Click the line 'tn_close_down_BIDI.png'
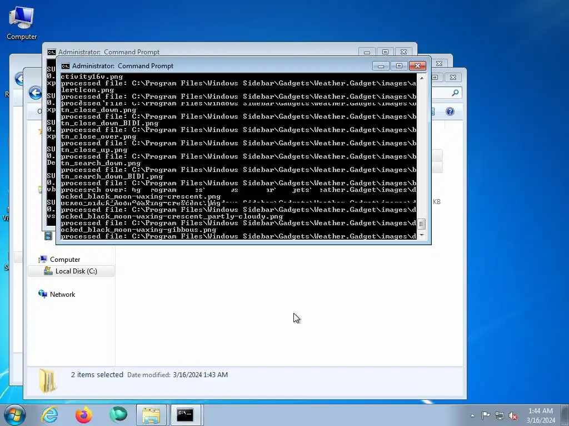 tap(109, 123)
